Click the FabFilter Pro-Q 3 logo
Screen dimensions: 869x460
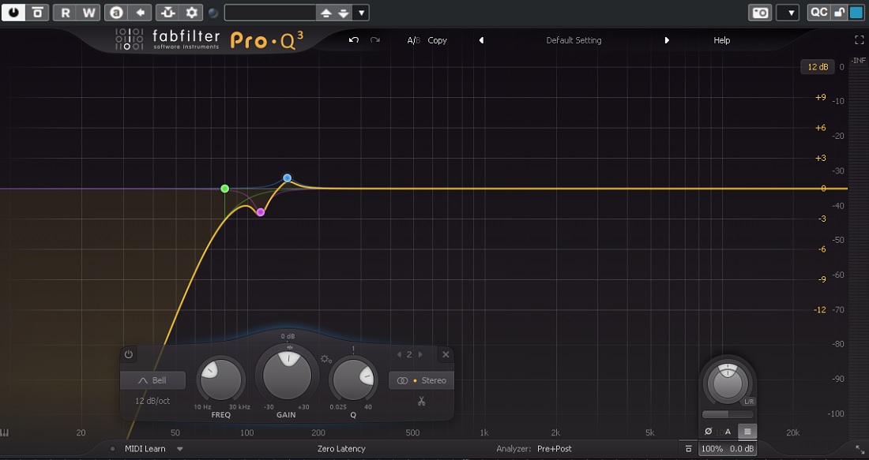click(209, 40)
